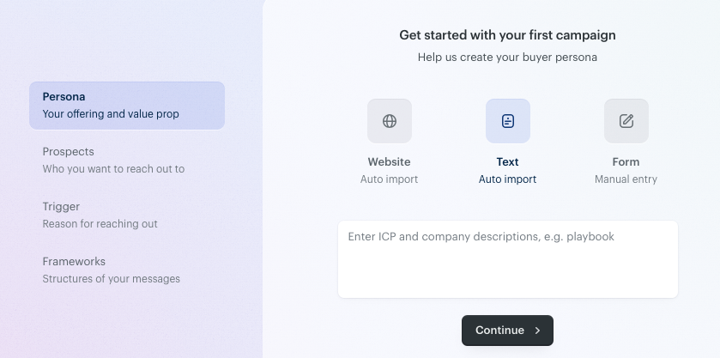Choose the Text document icon
This screenshot has height=358, width=720.
click(508, 121)
